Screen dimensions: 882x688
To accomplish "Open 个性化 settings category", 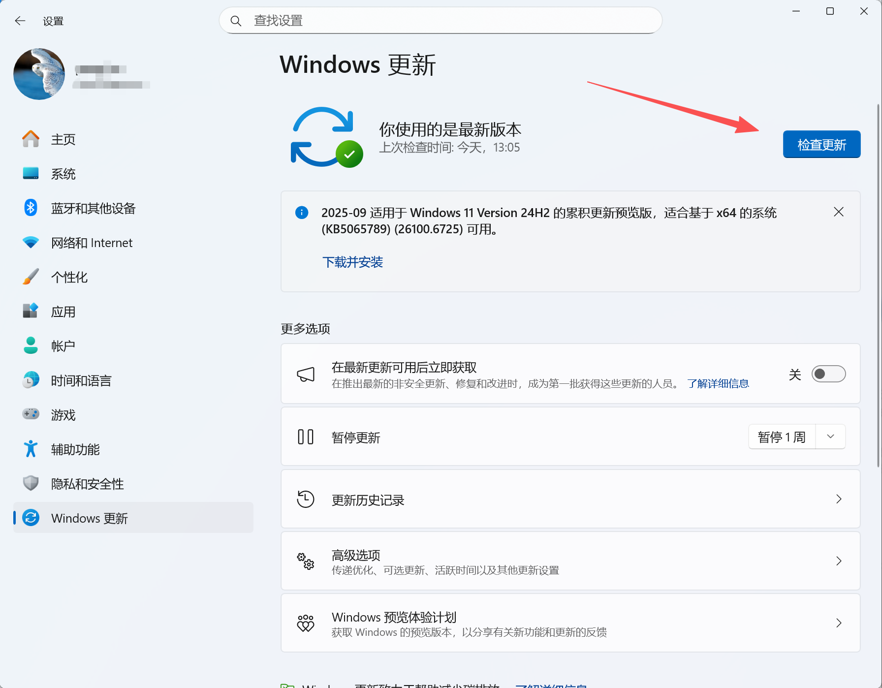I will click(x=133, y=277).
